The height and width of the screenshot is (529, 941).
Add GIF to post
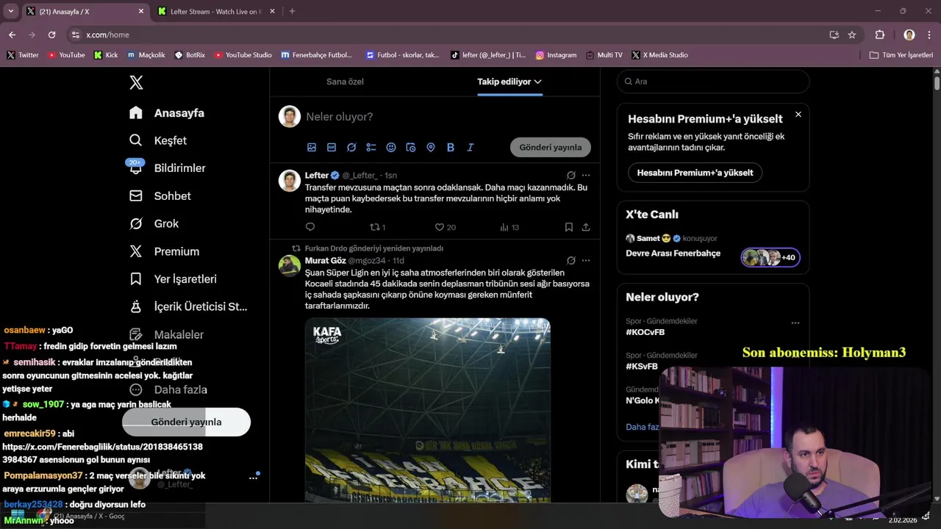tap(332, 148)
